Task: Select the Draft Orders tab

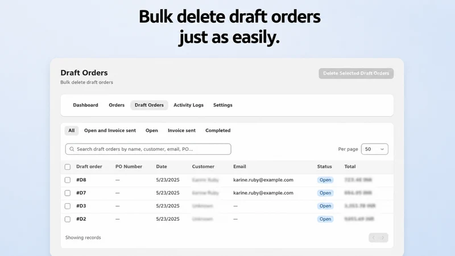Action: tap(149, 105)
